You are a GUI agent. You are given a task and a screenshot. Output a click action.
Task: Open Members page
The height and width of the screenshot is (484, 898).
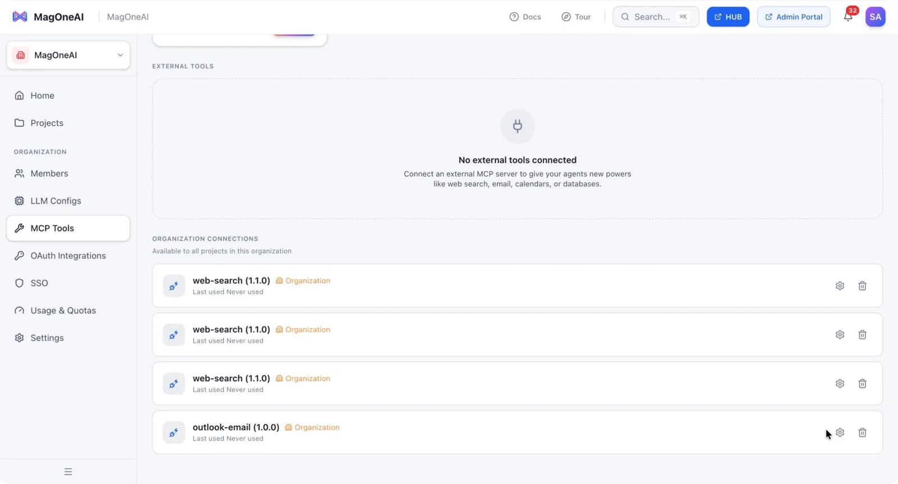(68, 173)
